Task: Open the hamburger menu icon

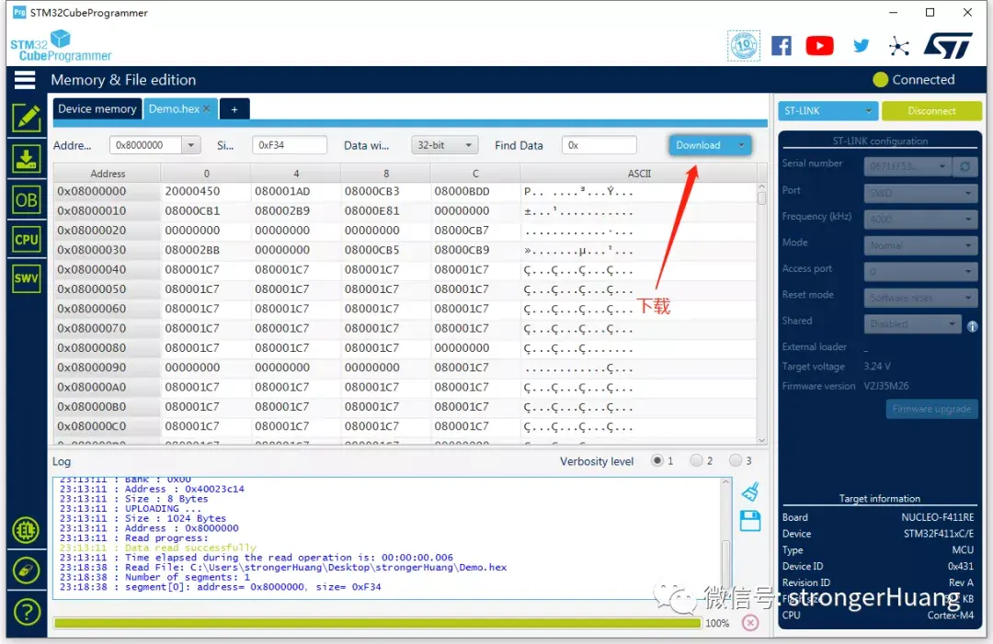Action: tap(25, 80)
